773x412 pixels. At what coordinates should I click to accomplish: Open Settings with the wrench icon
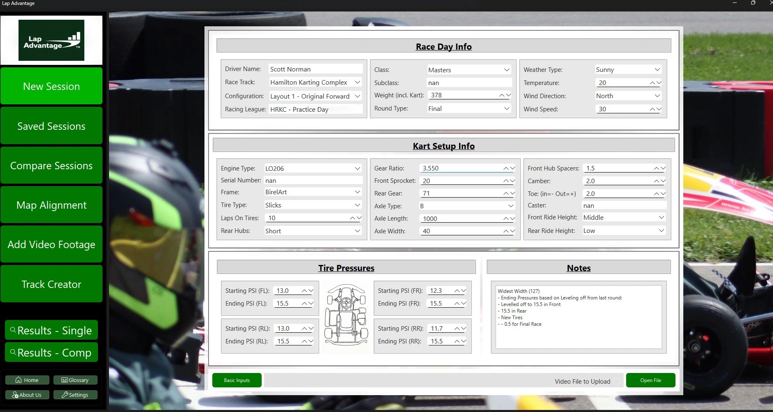pyautogui.click(x=75, y=395)
